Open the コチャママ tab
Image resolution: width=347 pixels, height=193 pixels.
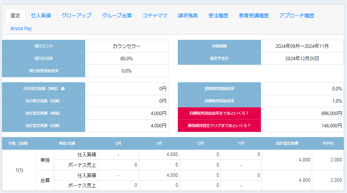155,15
